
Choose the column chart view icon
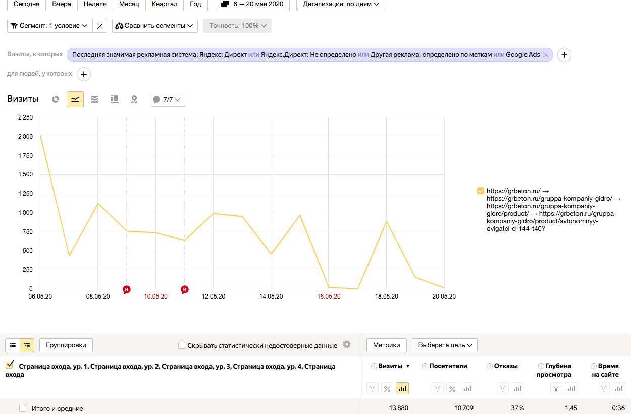point(115,99)
